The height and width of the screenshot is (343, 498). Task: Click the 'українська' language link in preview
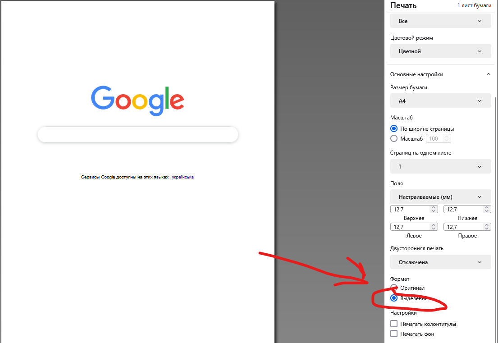[183, 177]
